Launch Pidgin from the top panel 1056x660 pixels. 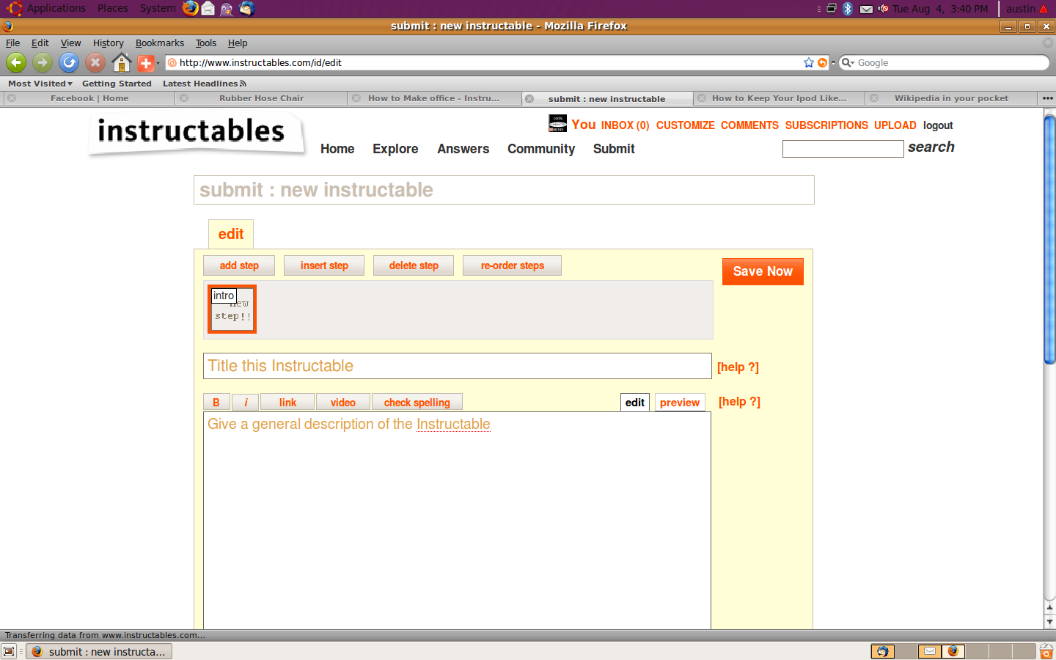click(227, 9)
